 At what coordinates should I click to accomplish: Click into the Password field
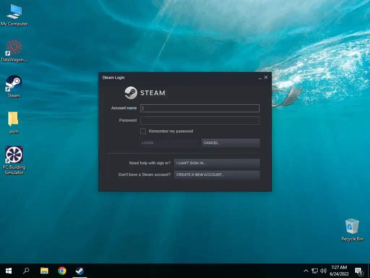pyautogui.click(x=200, y=121)
